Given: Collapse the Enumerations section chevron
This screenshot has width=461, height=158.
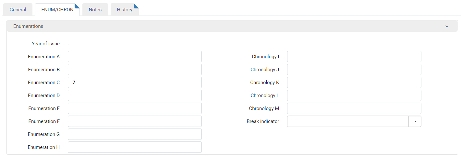Looking at the screenshot, I should tap(447, 26).
